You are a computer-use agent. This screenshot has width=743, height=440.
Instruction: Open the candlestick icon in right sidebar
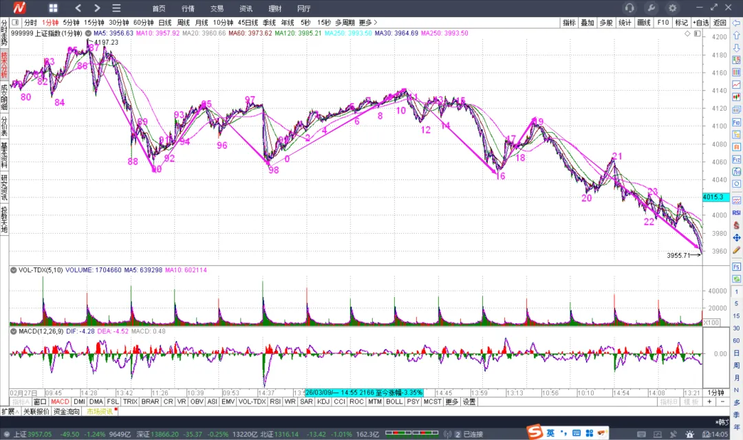point(736,97)
